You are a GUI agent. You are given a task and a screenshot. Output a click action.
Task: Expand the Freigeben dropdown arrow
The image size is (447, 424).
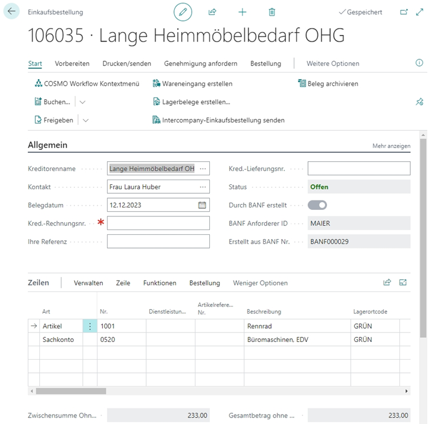click(x=86, y=120)
